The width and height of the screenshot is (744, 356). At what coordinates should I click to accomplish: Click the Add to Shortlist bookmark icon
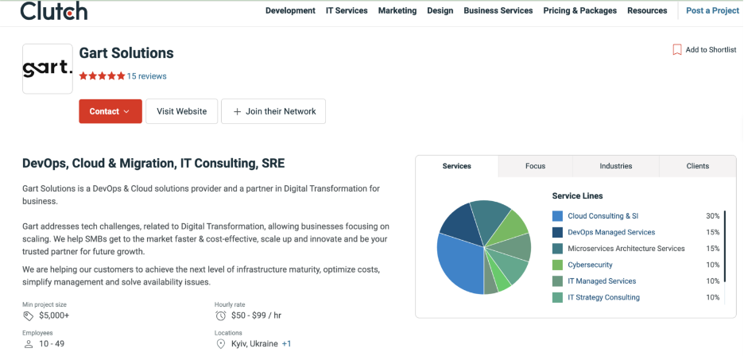click(x=677, y=49)
